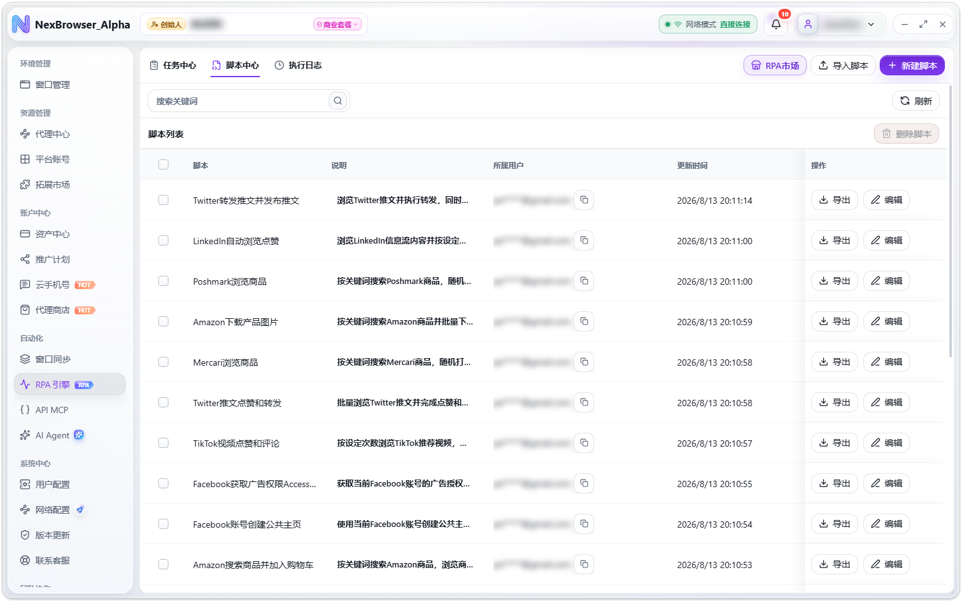Screen dimensions: 962x601
Task: Check the Twitter转发推文并发布推文 row checkbox
Action: point(163,200)
